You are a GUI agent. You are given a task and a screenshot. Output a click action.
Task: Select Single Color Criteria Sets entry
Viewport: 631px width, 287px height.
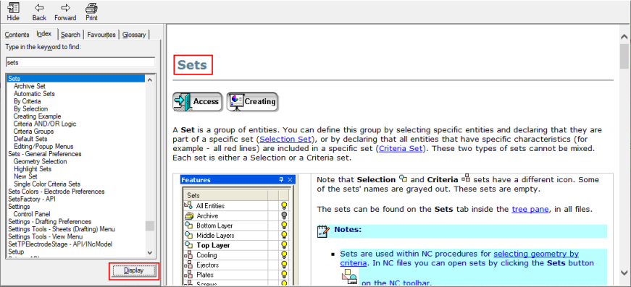click(x=46, y=184)
